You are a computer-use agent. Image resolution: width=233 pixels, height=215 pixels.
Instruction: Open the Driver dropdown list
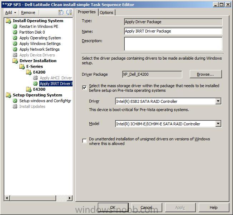(x=218, y=101)
